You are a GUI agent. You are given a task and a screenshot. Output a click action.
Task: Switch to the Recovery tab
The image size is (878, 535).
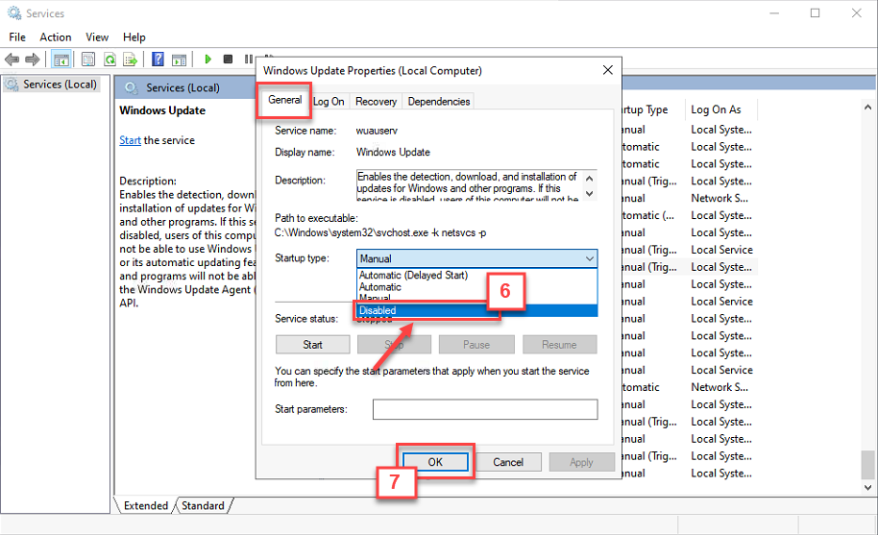coord(376,101)
